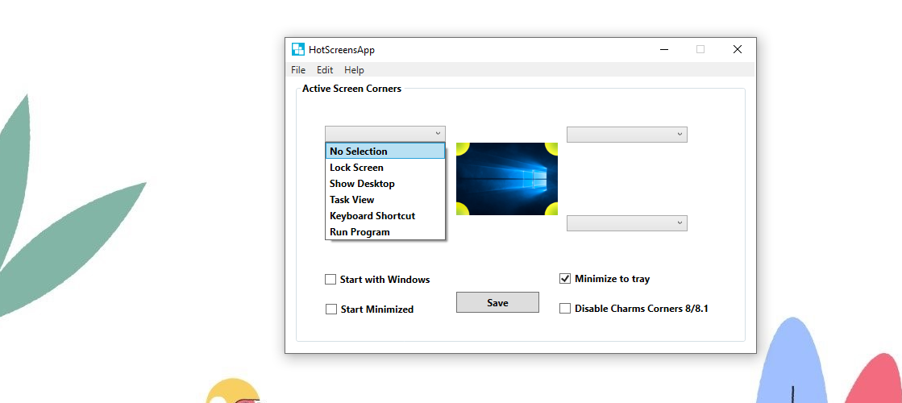This screenshot has height=403, width=902.
Task: Enable Start with Windows checkbox
Action: 330,280
